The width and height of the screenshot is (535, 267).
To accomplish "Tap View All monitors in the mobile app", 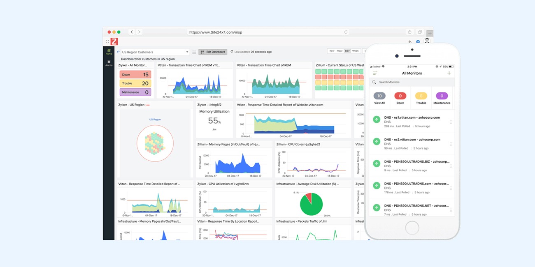I will coord(379,99).
